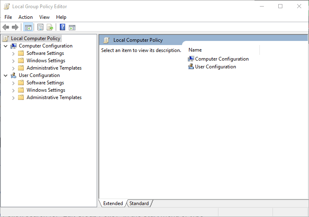The width and height of the screenshot is (309, 217).
Task: Click folder icon of Administrative Templates under Computer Configuration
Action: (21, 68)
